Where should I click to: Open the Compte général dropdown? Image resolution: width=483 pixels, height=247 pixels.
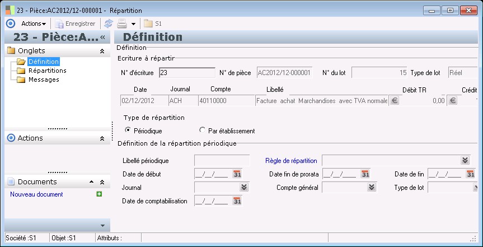click(372, 187)
